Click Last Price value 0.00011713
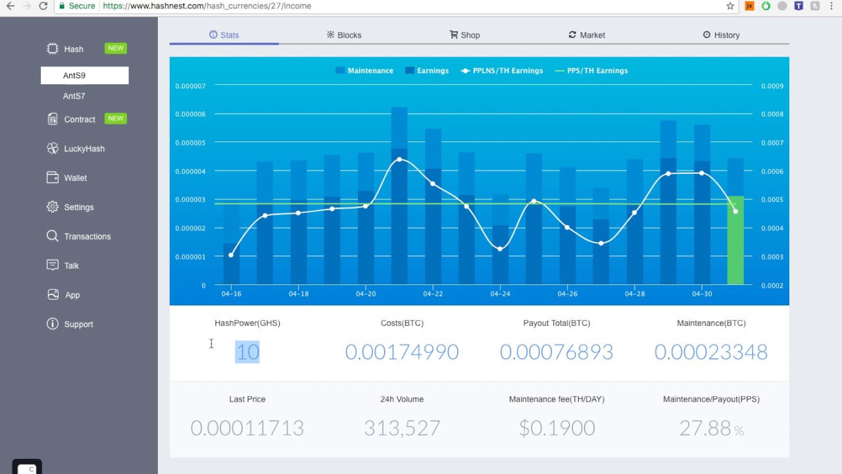The image size is (842, 474). point(247,428)
